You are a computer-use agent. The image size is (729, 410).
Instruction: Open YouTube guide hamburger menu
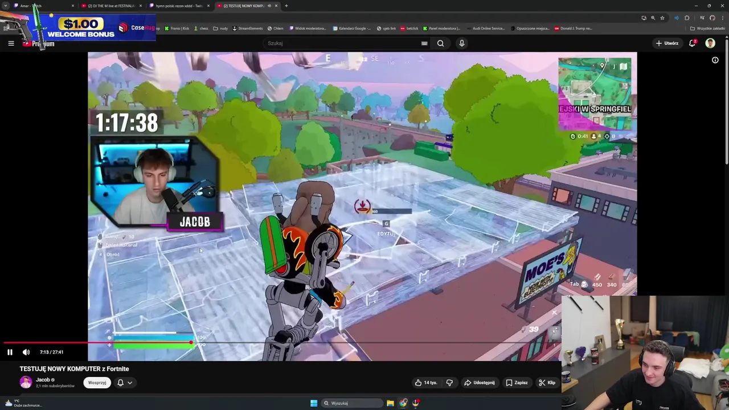(x=11, y=43)
